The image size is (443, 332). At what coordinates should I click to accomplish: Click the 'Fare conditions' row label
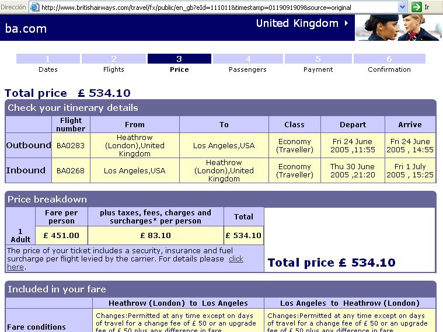pos(36,327)
